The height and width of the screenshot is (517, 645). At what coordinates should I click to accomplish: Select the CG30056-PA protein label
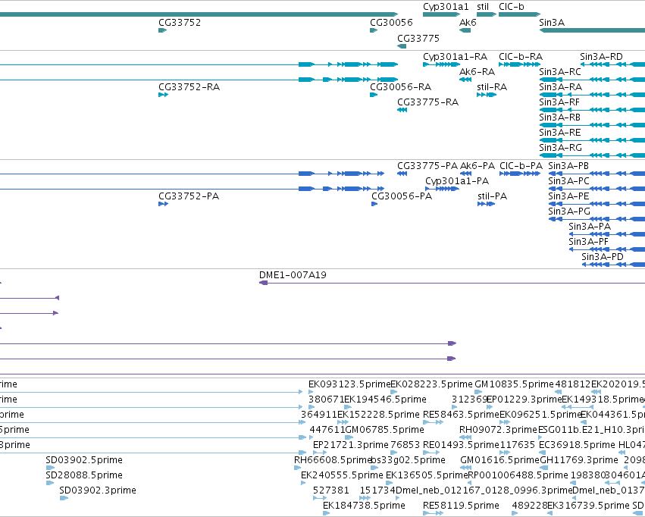pyautogui.click(x=402, y=196)
